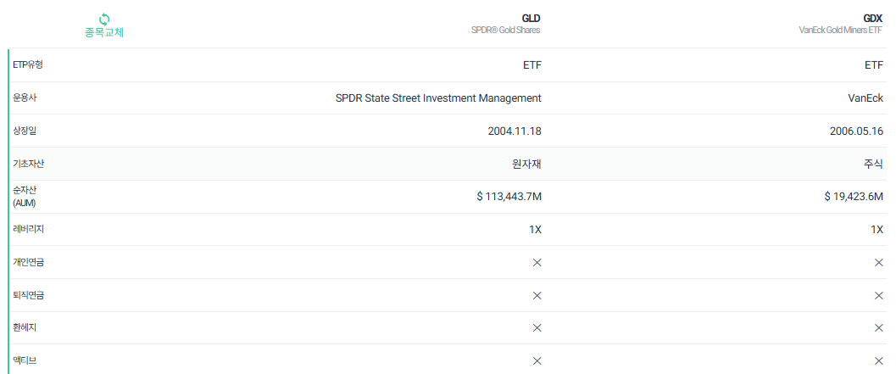Click the 환헤지 row label
The image size is (896, 374).
click(x=25, y=327)
